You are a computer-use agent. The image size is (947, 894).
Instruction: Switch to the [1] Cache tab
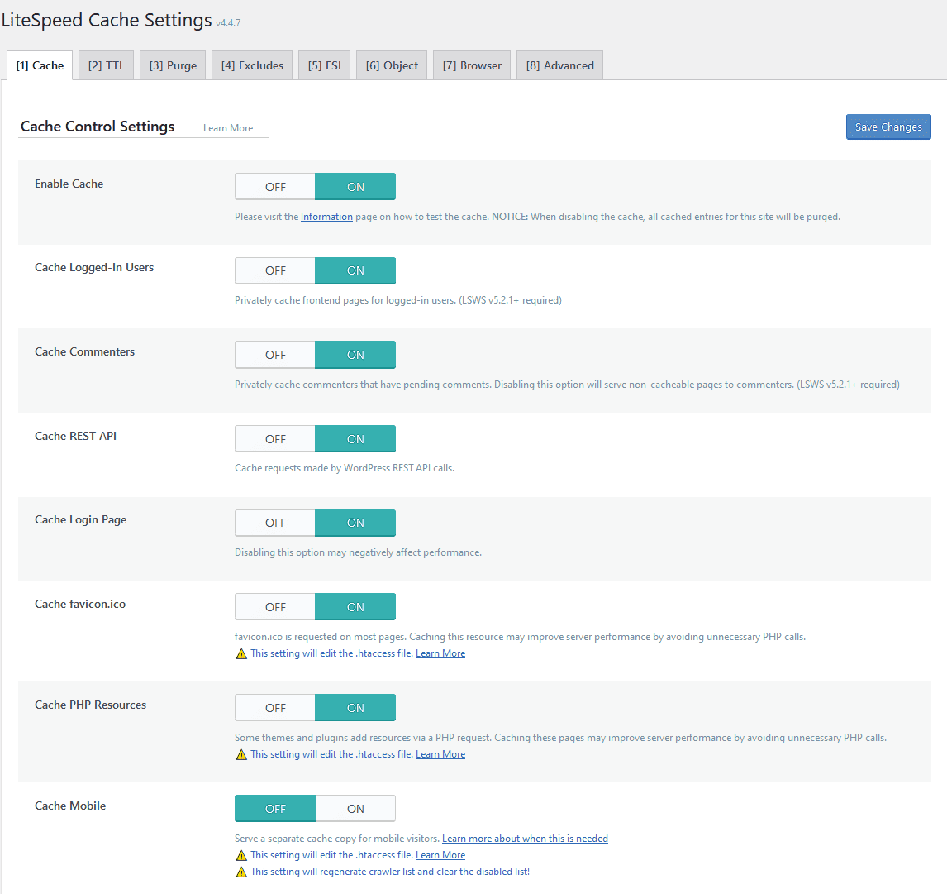click(40, 65)
